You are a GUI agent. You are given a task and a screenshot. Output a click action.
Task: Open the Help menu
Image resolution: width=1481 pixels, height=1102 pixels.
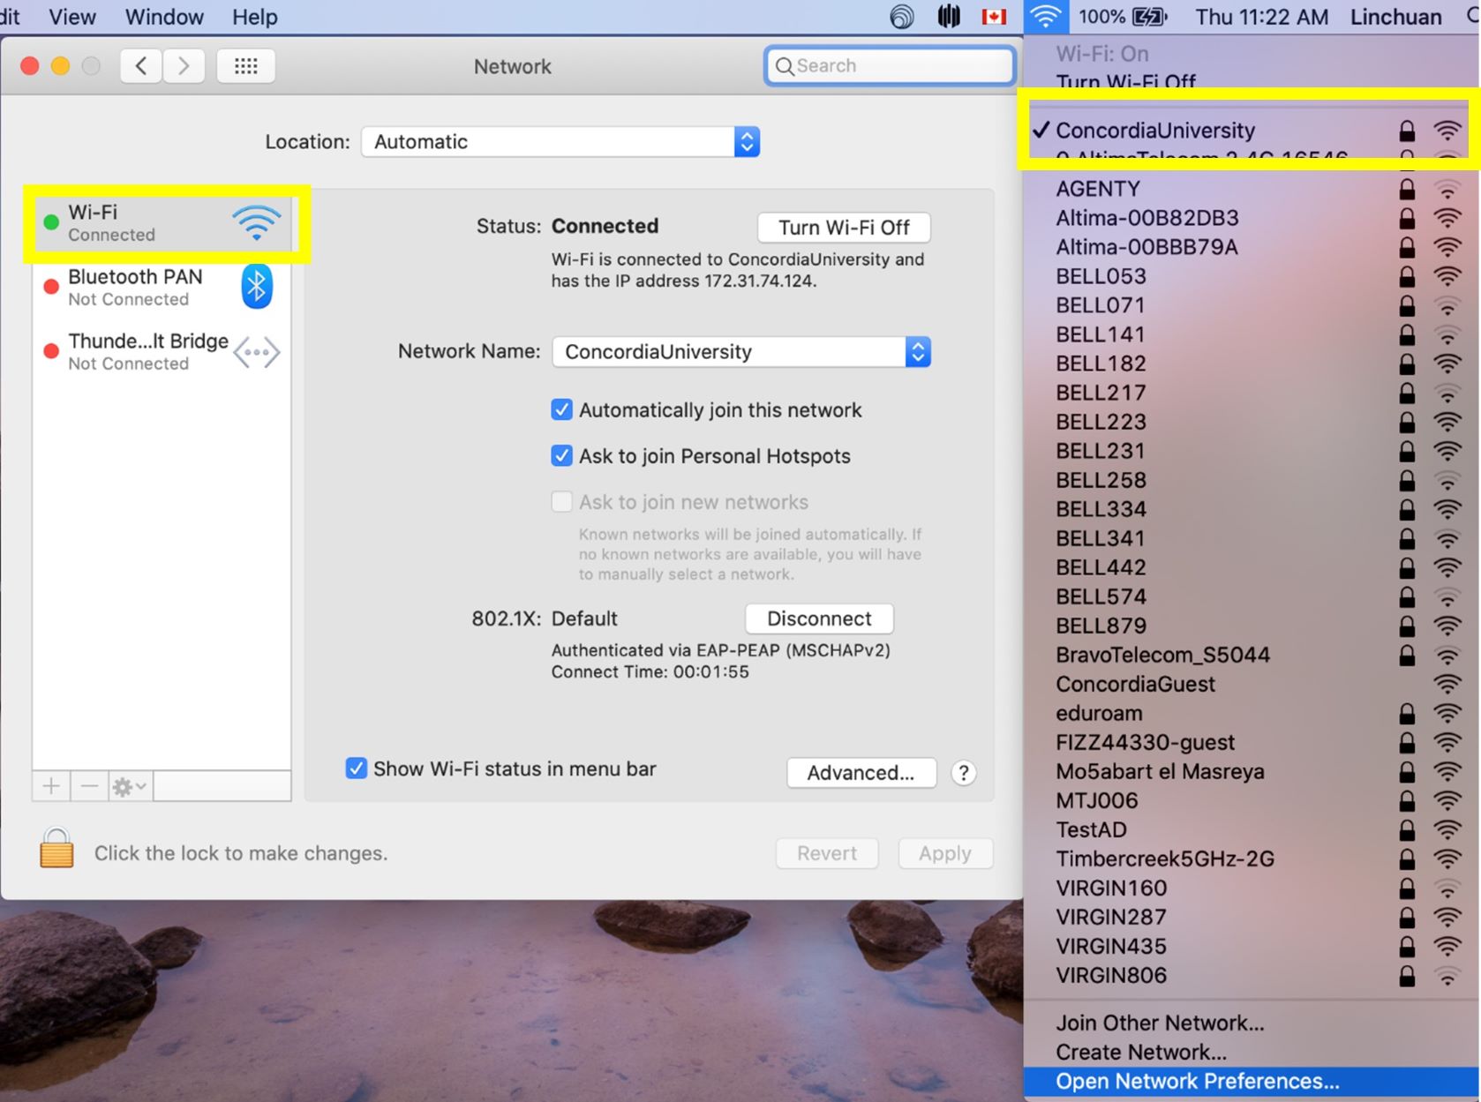(255, 17)
